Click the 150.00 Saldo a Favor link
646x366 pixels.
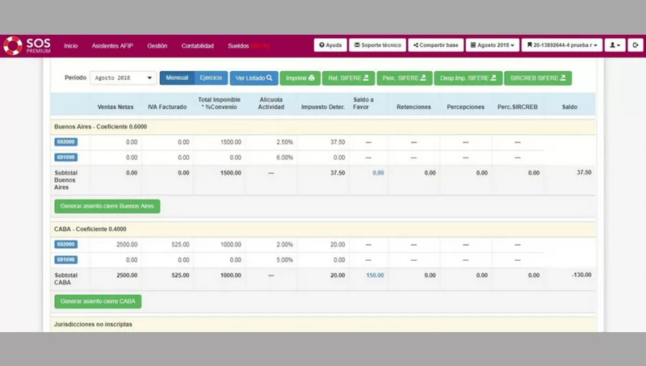pyautogui.click(x=374, y=275)
